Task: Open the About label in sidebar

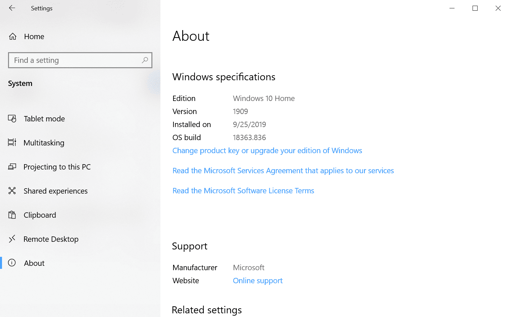Action: (x=34, y=263)
